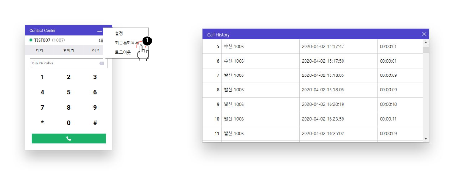The width and height of the screenshot is (458, 175).
Task: Click the Call History title text
Action: tap(218, 35)
